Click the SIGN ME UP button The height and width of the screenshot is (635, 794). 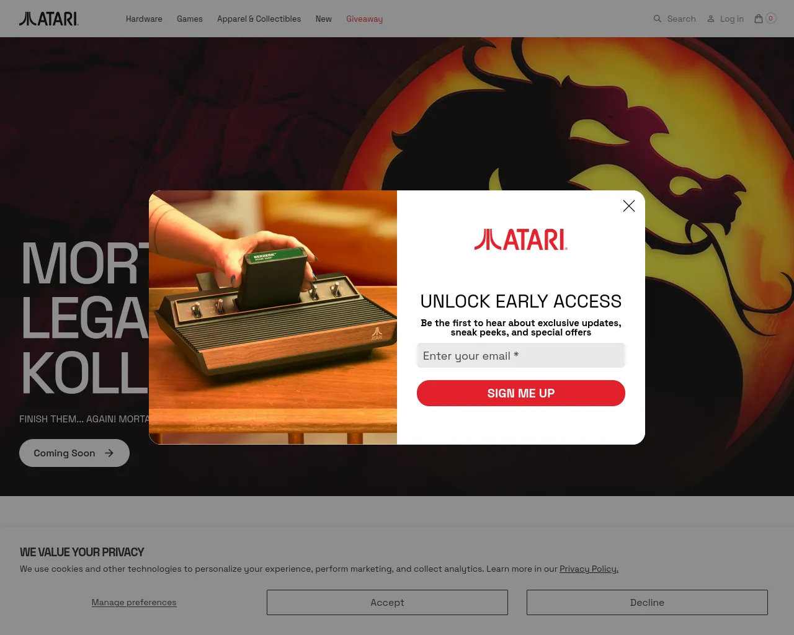tap(521, 393)
